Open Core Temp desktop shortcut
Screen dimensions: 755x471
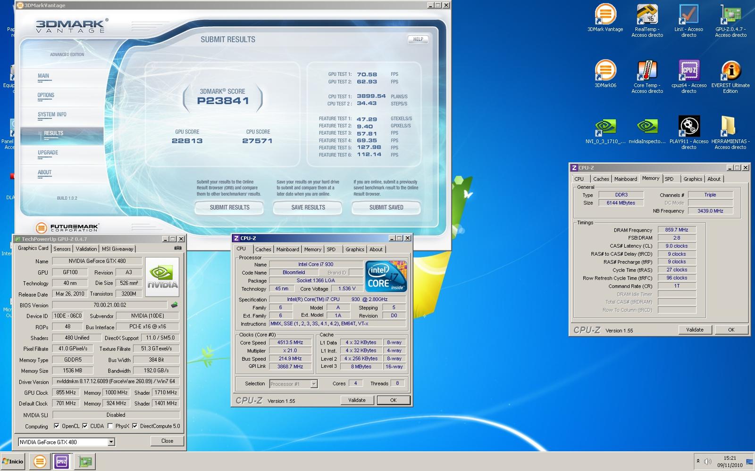pyautogui.click(x=647, y=77)
